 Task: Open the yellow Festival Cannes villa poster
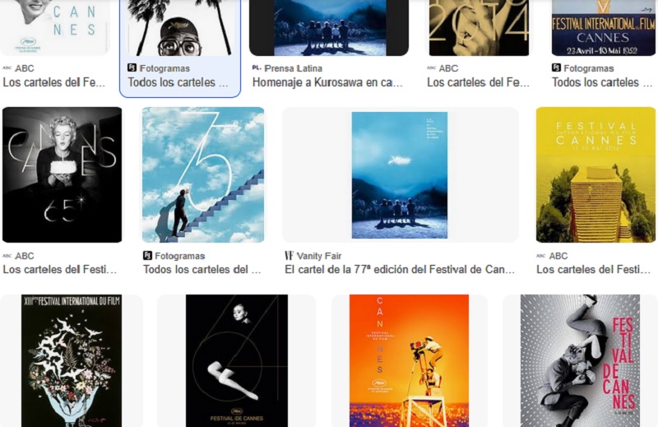tap(595, 174)
